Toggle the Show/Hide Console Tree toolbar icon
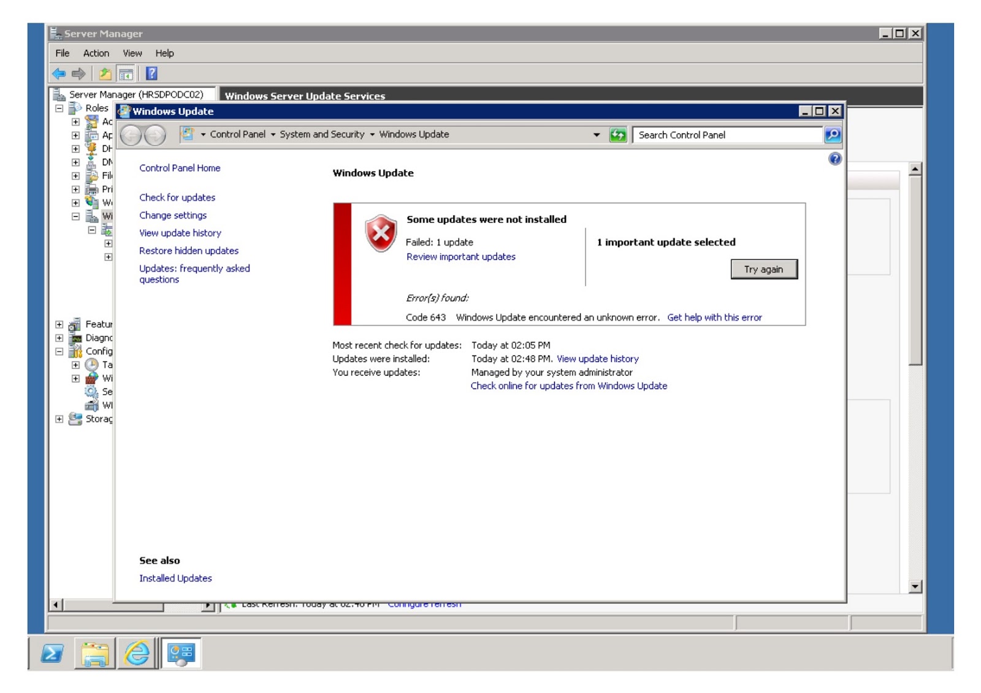 [x=126, y=74]
